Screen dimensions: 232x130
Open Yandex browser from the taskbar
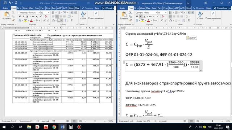pyautogui.click(x=37, y=127)
